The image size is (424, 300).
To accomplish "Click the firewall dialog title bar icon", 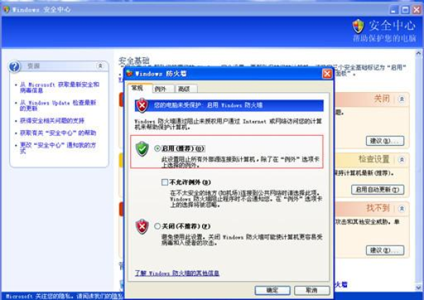I will tap(130, 74).
